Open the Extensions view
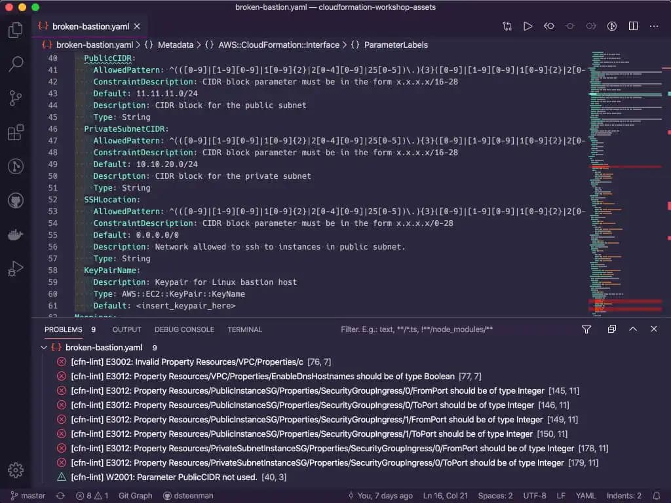The height and width of the screenshot is (503, 671). pyautogui.click(x=15, y=133)
